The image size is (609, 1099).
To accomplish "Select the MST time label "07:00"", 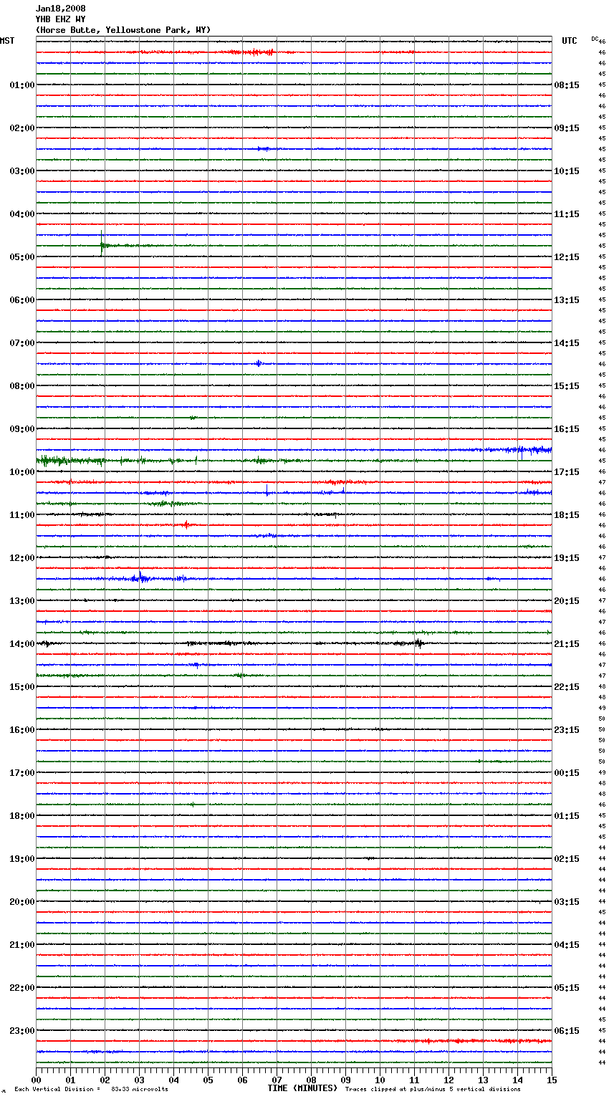I will coord(22,343).
